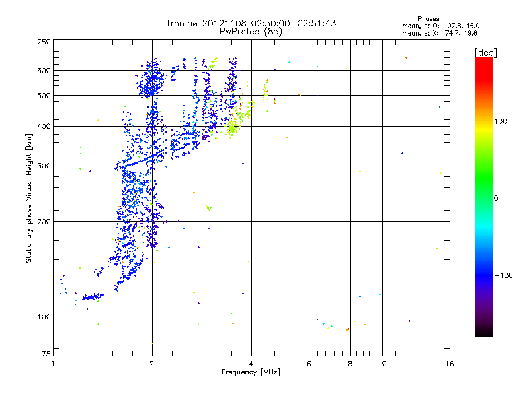Click the y-axis '75' tick label
529x396 pixels.
[46, 354]
